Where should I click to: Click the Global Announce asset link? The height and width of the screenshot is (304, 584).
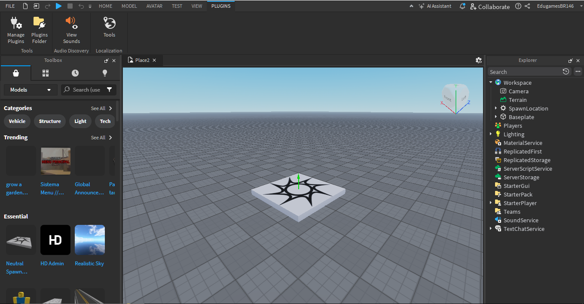89,188
